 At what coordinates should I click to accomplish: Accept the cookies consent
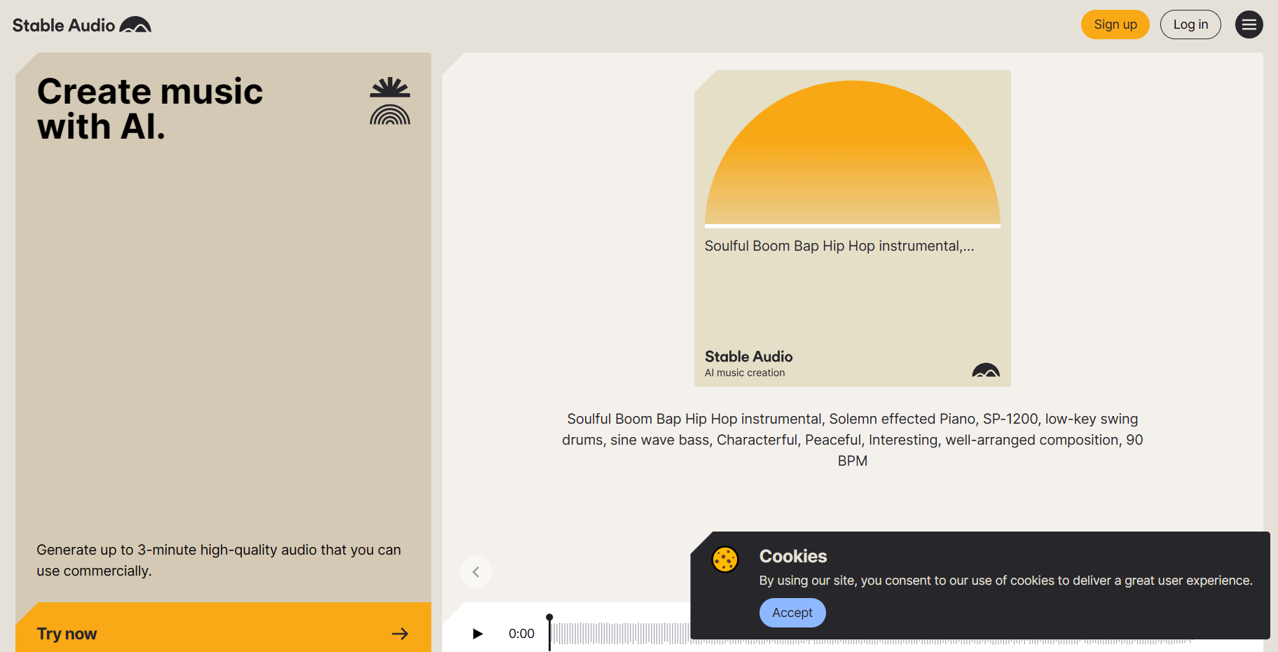[x=792, y=613]
